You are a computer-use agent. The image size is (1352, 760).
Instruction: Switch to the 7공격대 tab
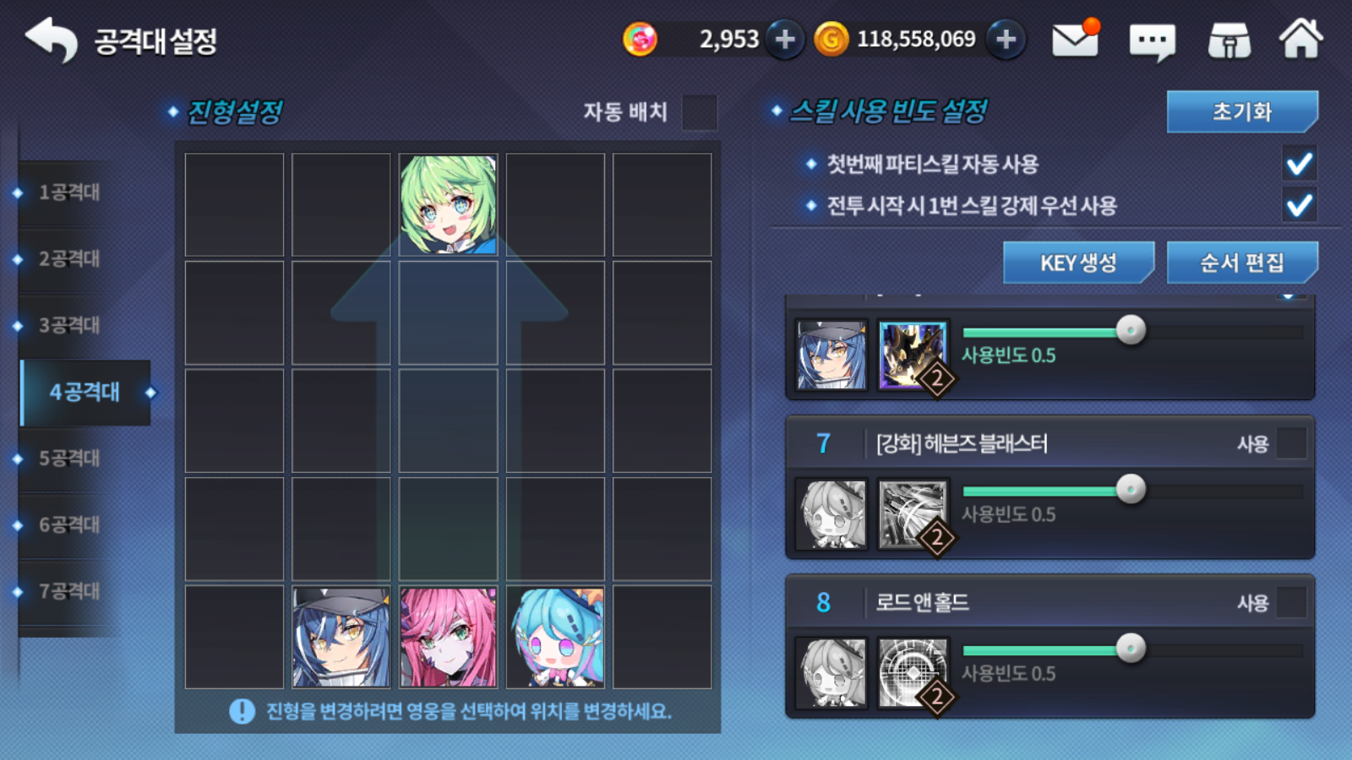(x=69, y=591)
